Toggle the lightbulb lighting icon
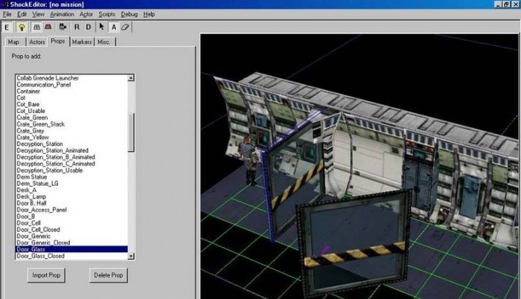This screenshot has height=299, width=521. pos(22,27)
